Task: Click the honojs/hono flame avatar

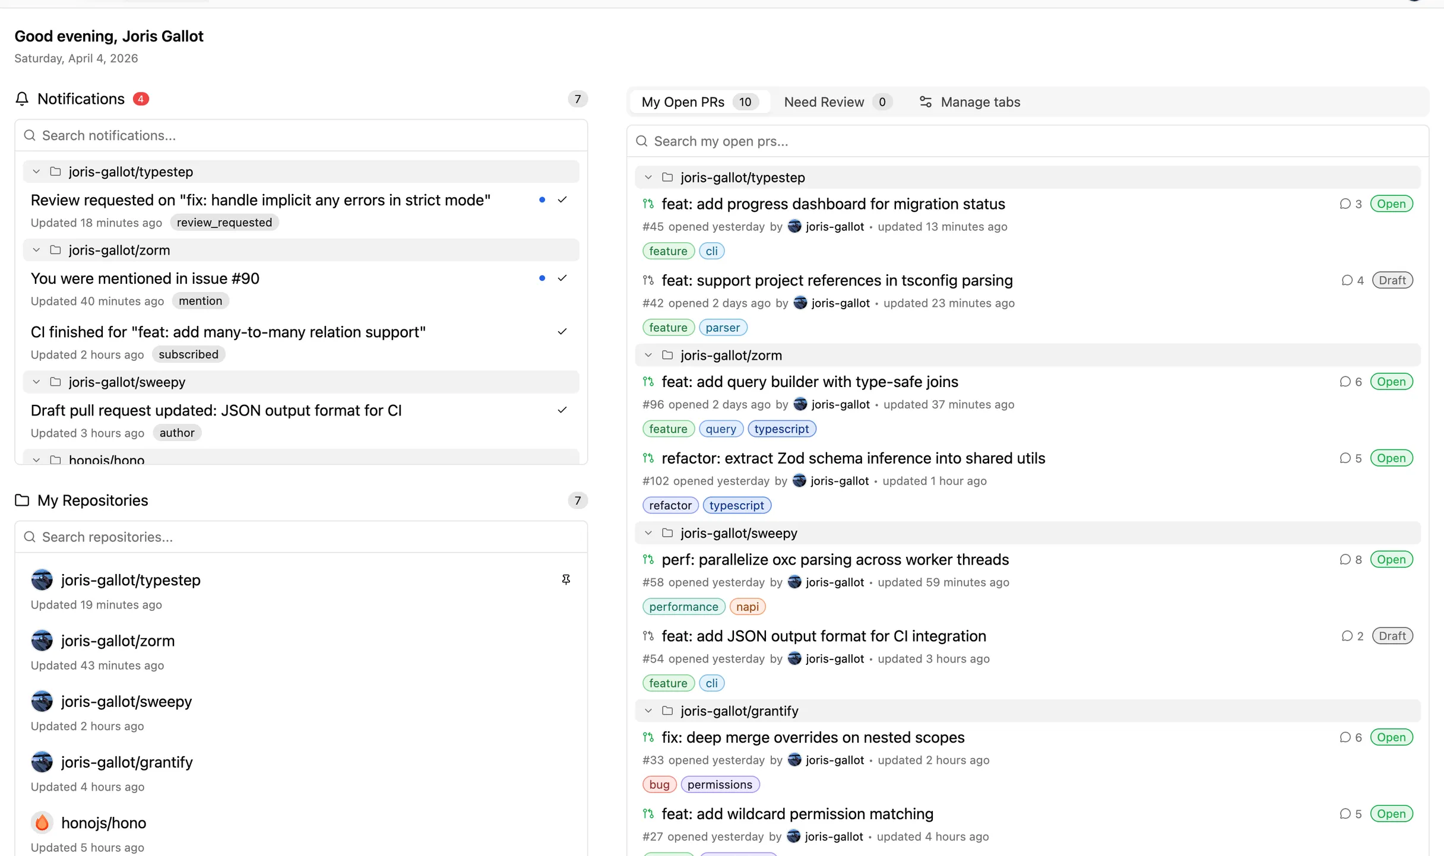Action: [42, 823]
